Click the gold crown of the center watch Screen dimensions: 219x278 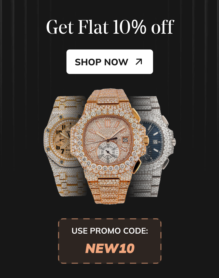click(146, 141)
